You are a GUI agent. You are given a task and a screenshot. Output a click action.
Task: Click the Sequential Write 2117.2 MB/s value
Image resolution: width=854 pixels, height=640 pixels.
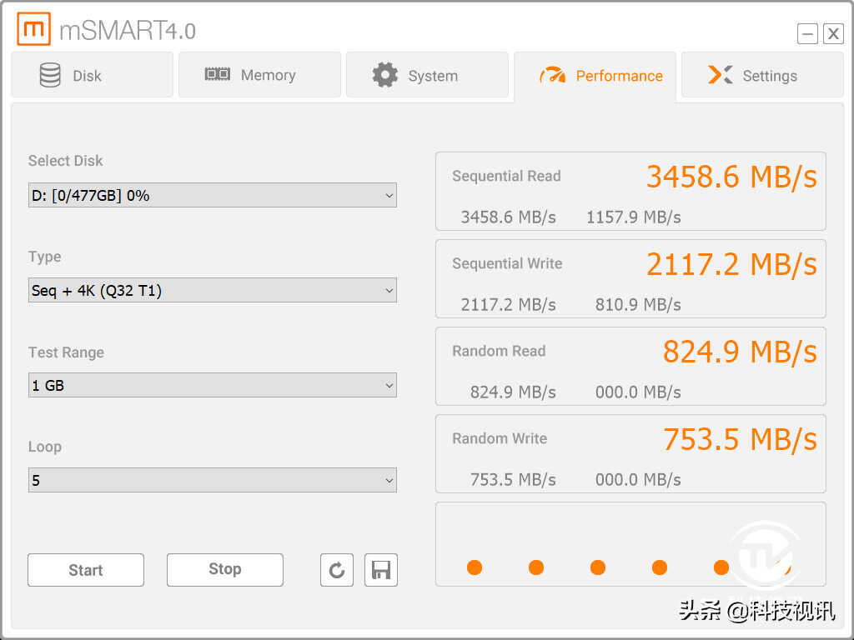[x=731, y=265]
